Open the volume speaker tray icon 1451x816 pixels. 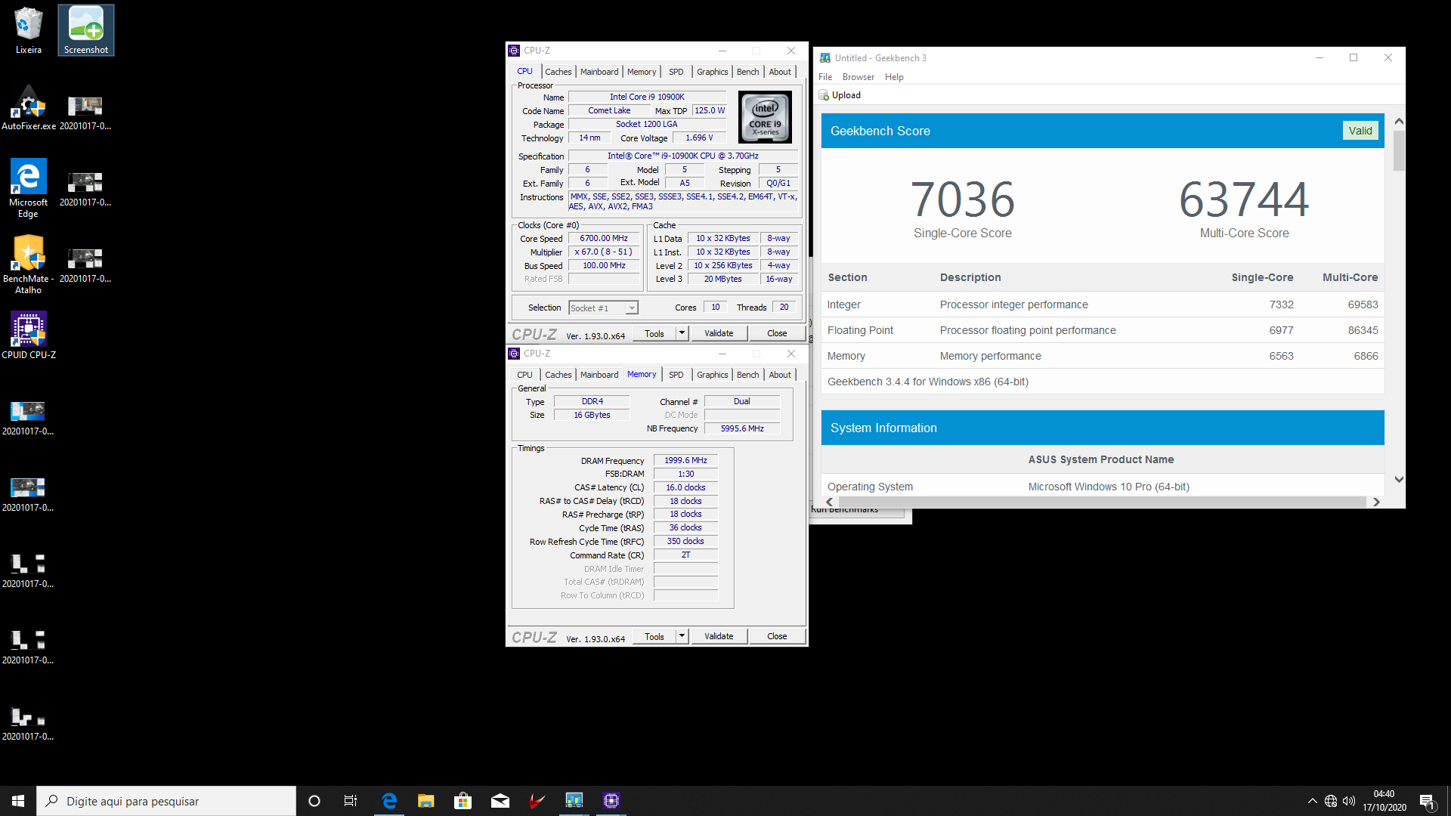coord(1349,801)
